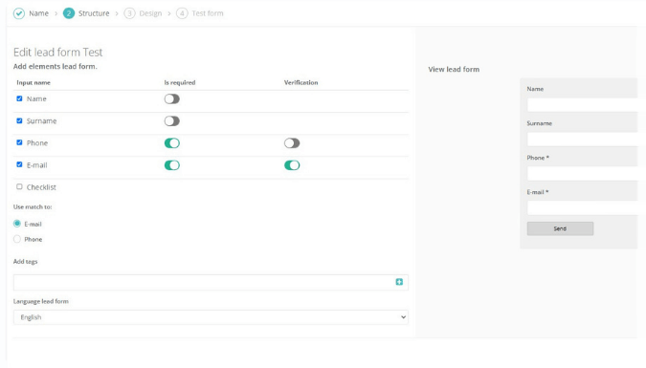Turn off the E-mail verification switch
The width and height of the screenshot is (646, 368).
point(292,165)
